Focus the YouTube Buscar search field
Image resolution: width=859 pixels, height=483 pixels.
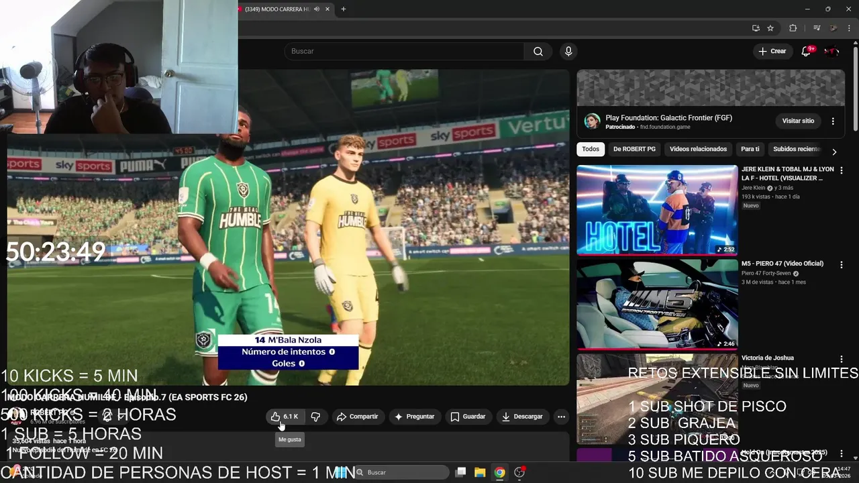[405, 51]
